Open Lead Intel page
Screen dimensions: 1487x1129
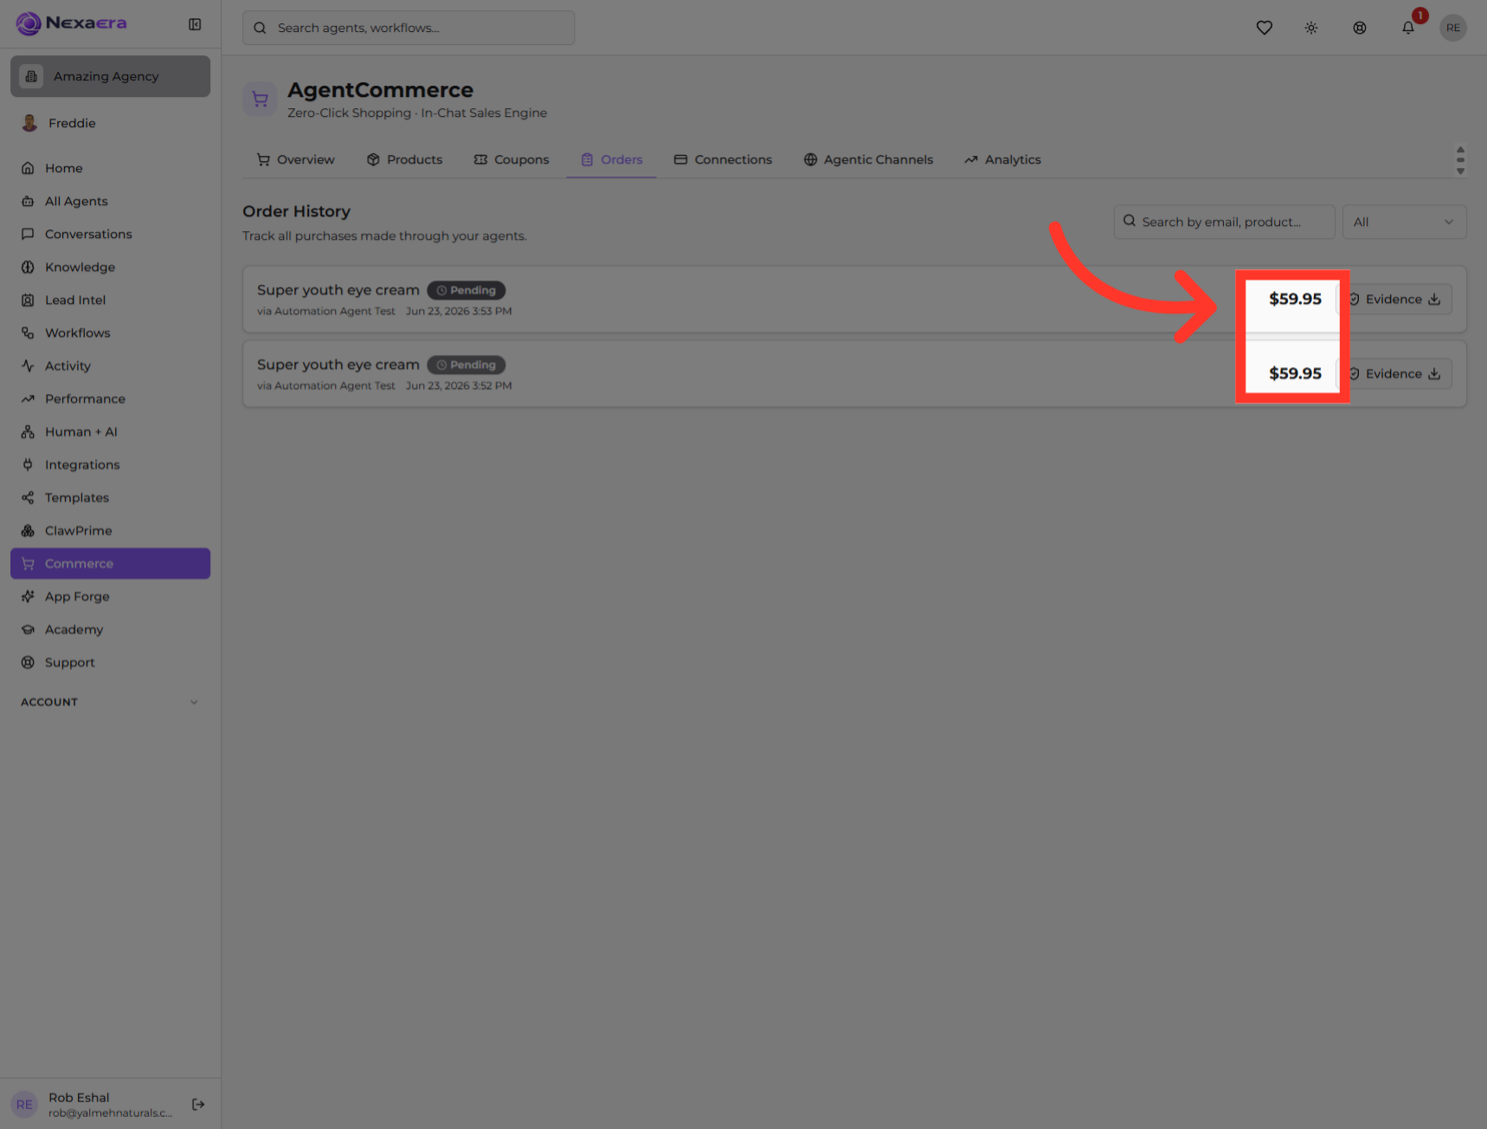click(x=110, y=300)
